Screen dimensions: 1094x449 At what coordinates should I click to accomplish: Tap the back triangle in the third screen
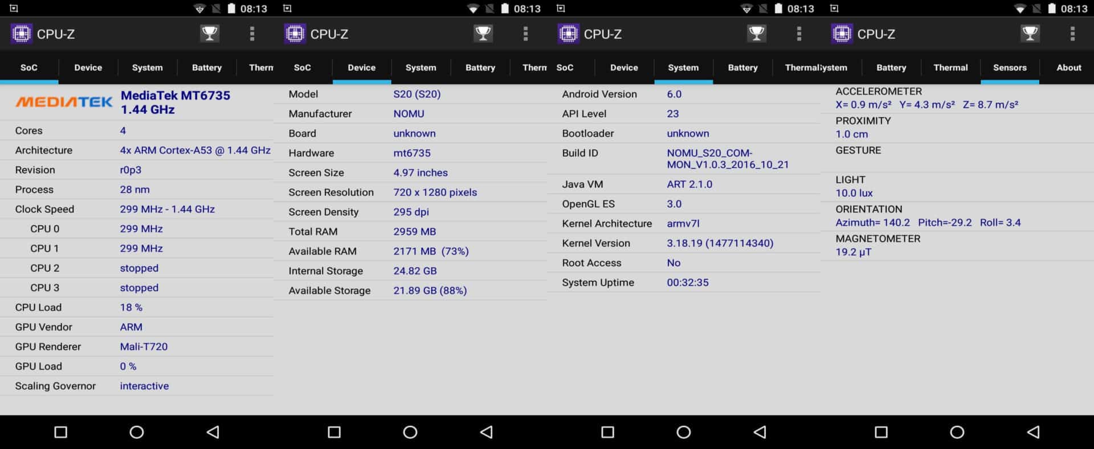pos(760,432)
